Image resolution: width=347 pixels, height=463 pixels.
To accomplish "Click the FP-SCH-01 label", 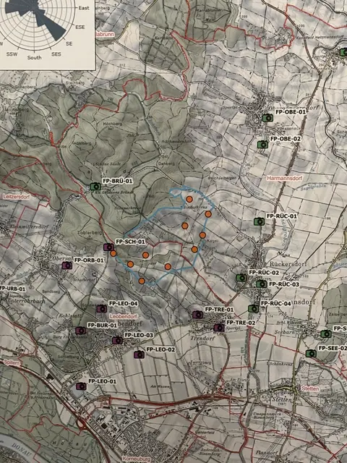I will 130,242.
